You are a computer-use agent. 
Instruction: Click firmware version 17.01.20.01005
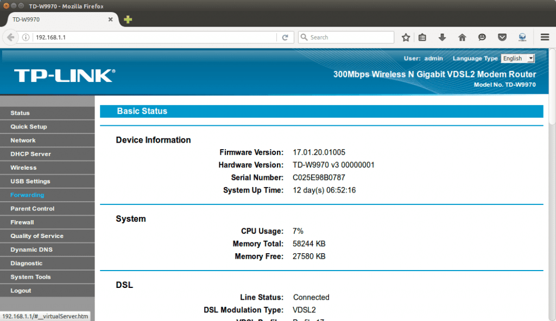319,152
